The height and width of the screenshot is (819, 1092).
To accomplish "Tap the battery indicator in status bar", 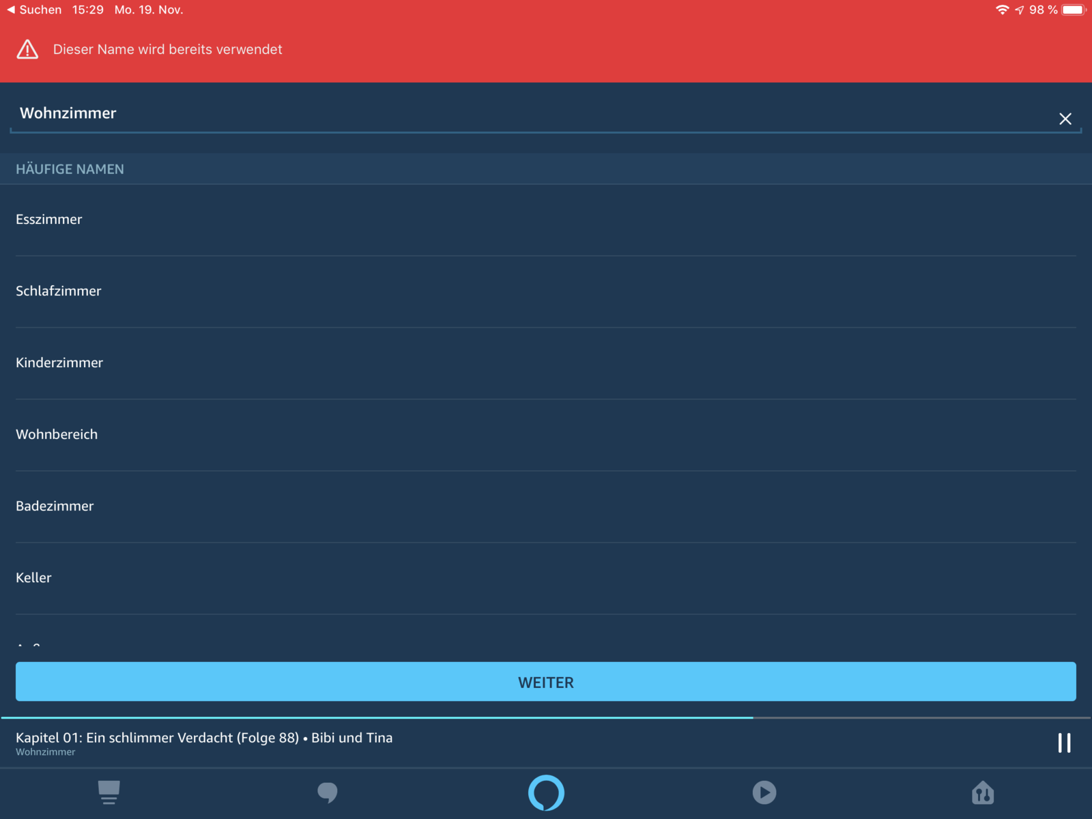I will [x=1074, y=10].
